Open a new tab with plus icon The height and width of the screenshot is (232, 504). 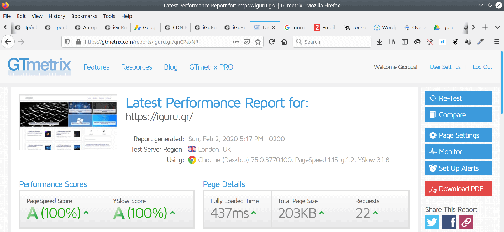tap(485, 27)
